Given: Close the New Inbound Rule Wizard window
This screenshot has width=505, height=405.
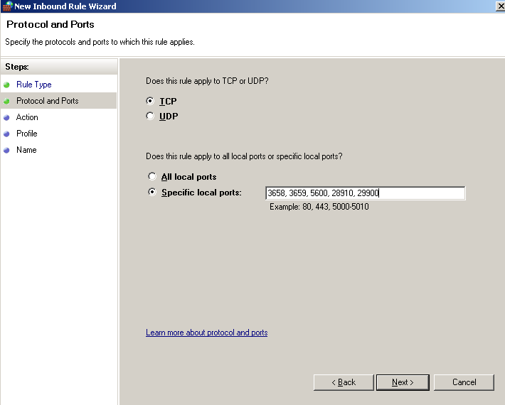Looking at the screenshot, I should 501,6.
